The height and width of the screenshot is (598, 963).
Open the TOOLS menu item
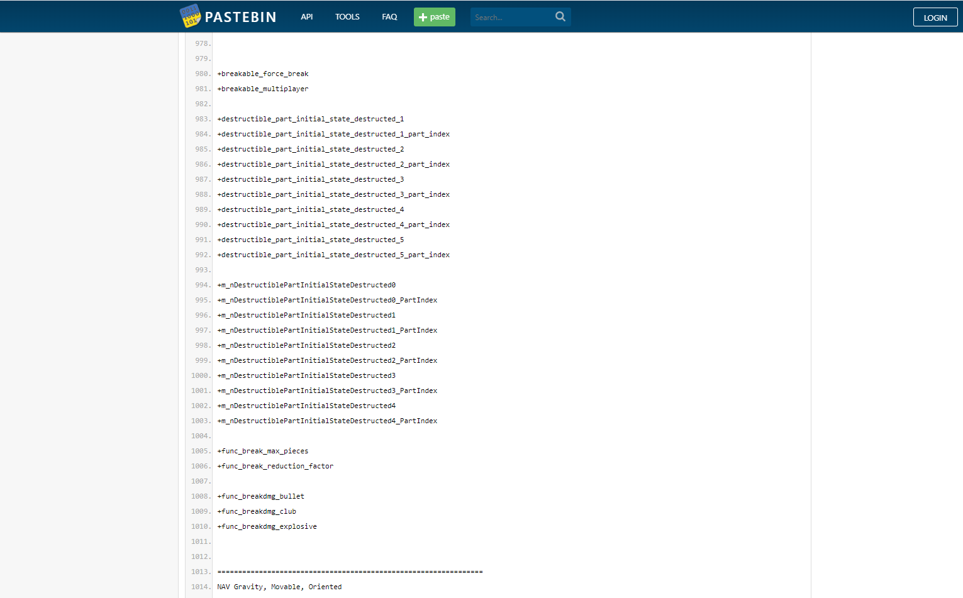(347, 17)
